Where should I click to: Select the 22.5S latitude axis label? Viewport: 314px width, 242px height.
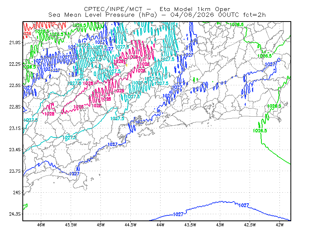click(15, 85)
